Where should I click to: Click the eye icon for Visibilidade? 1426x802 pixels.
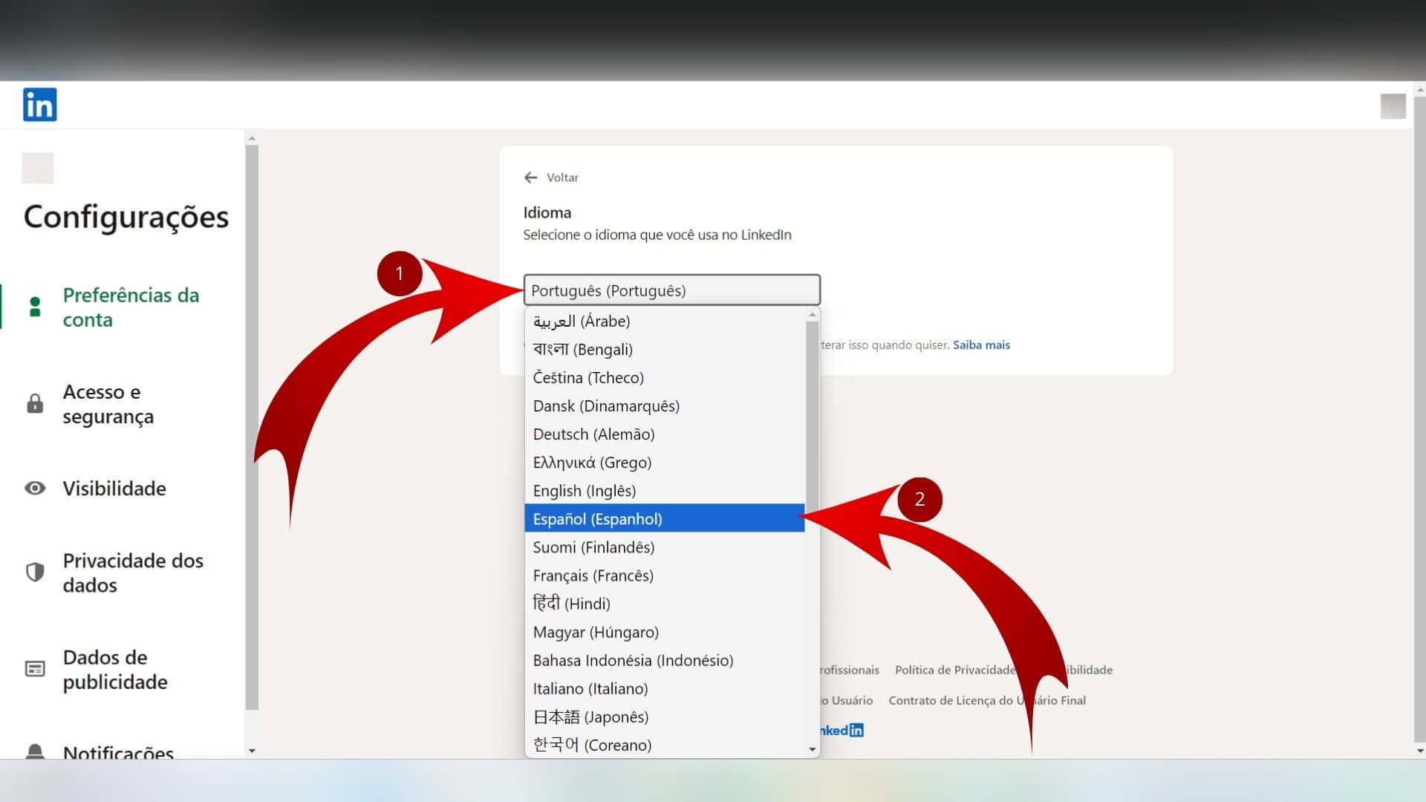click(x=35, y=488)
